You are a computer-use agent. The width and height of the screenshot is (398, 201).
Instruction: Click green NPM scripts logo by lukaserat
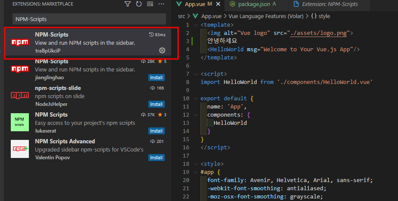(20, 122)
